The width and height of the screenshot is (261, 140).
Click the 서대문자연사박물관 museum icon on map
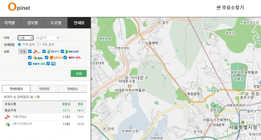129,86
